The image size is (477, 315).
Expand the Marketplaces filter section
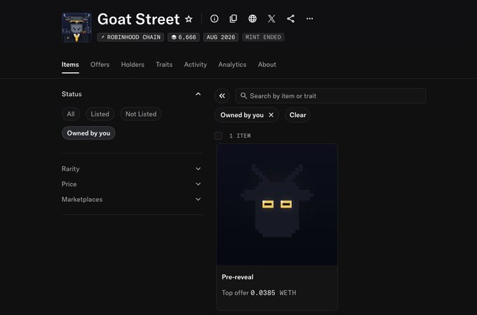[x=132, y=199]
